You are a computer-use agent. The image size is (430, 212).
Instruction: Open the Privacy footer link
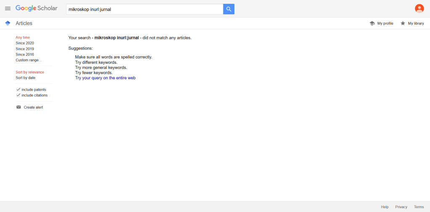point(401,207)
